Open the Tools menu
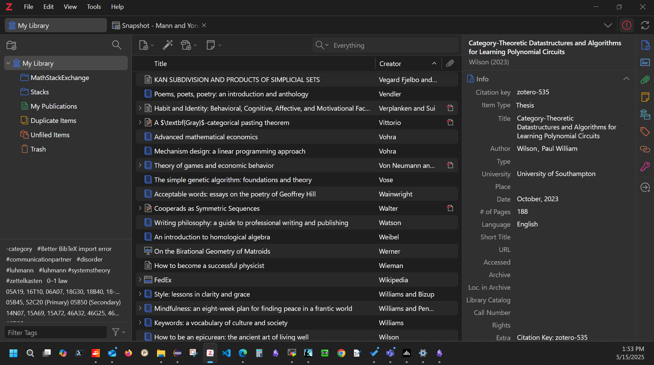The height and width of the screenshot is (365, 654). pyautogui.click(x=94, y=7)
